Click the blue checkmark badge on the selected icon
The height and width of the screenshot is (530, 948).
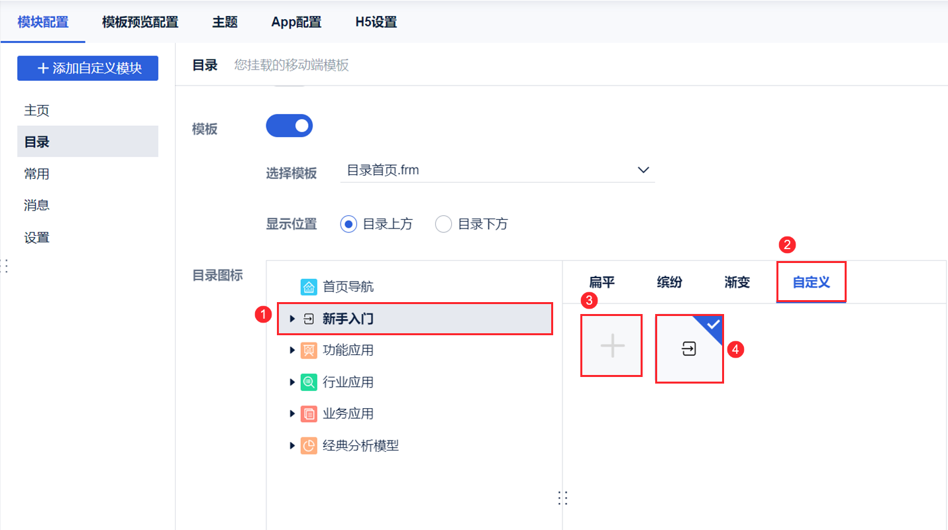coord(711,324)
